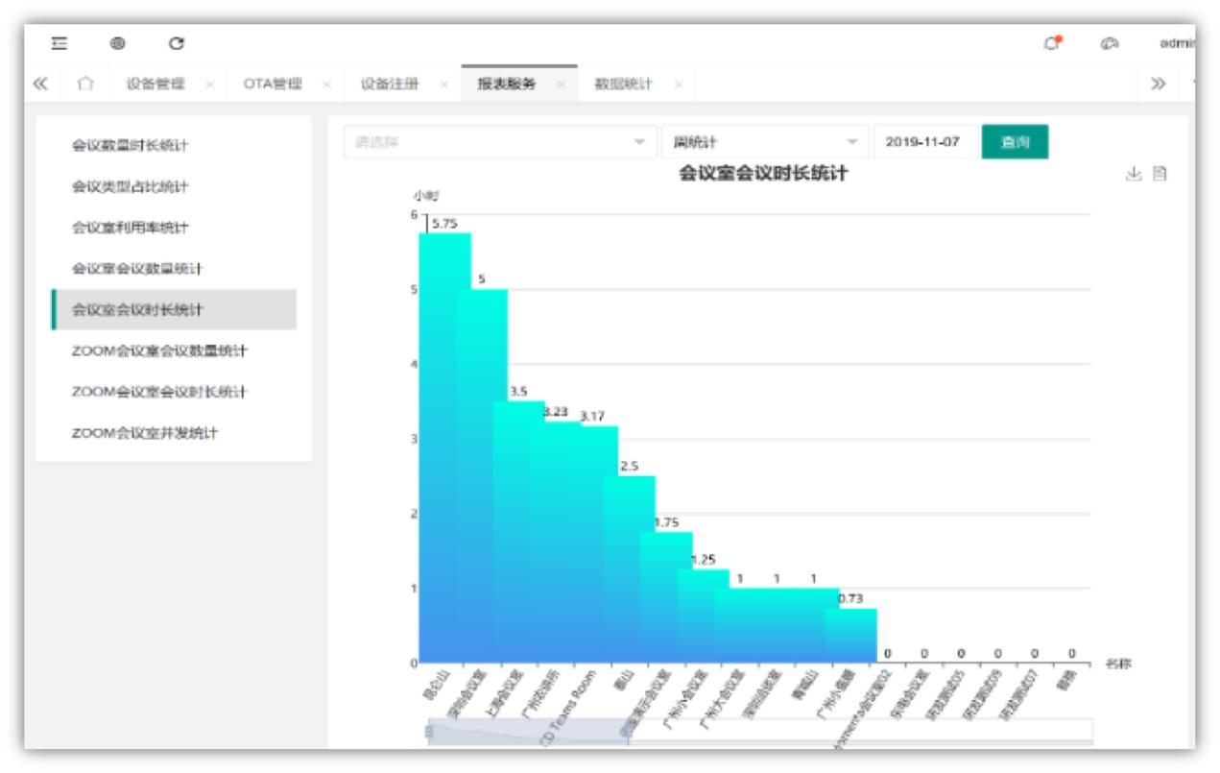
Task: Click the 2019-11-07 date field
Action: 922,142
